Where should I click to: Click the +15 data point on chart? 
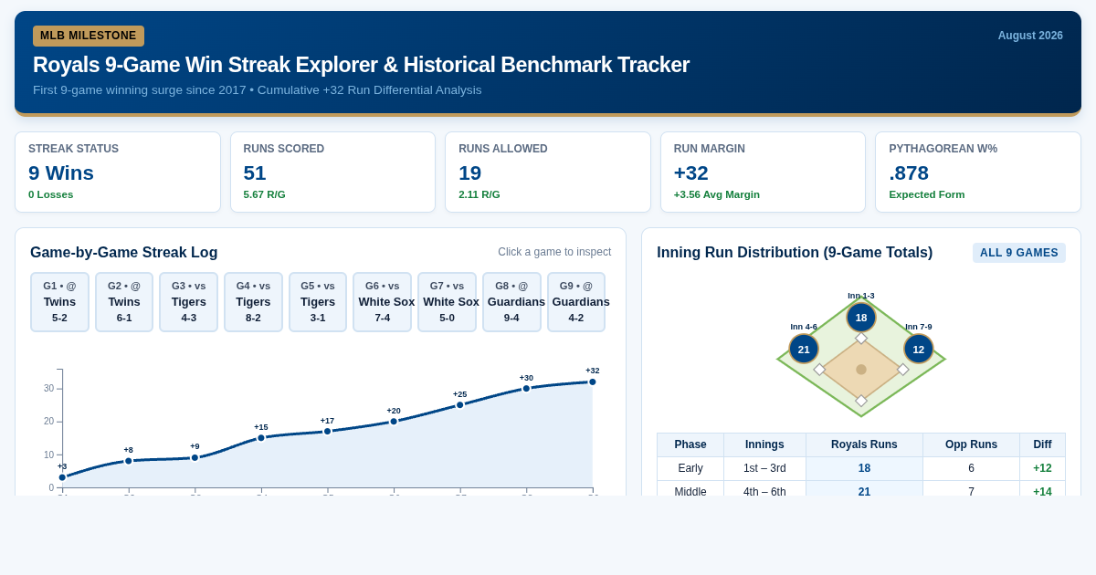tap(261, 438)
